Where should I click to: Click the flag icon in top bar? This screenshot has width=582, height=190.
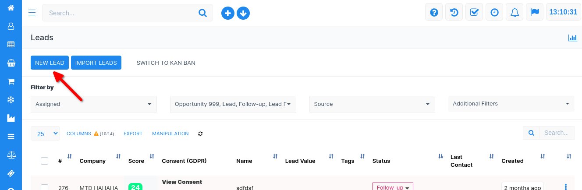(x=534, y=12)
